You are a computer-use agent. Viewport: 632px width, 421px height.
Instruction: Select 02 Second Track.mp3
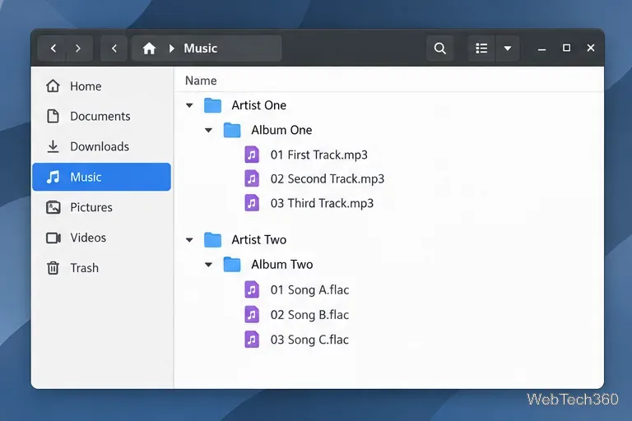click(328, 179)
